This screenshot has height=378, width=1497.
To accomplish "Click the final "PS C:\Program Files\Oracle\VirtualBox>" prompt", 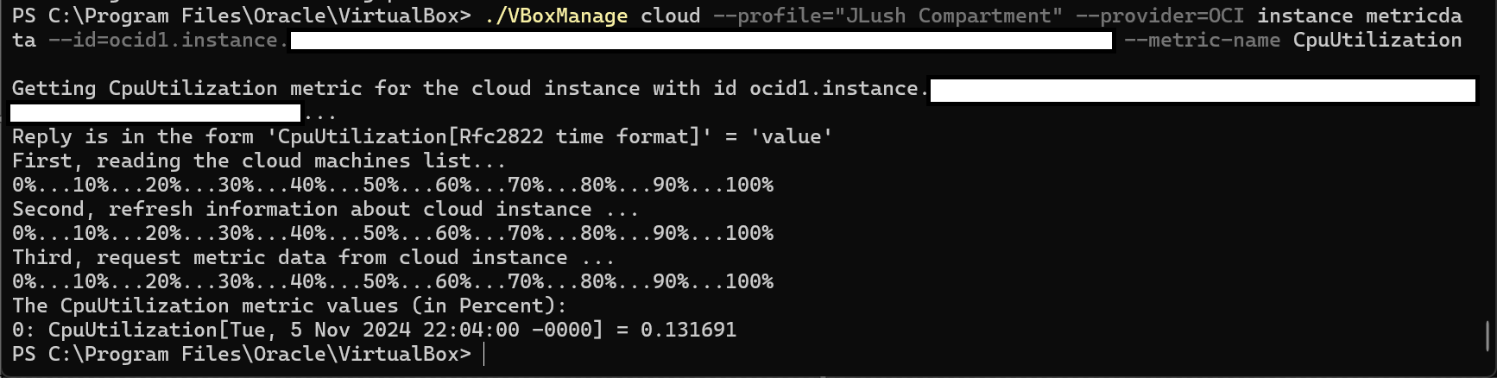I will (242, 354).
